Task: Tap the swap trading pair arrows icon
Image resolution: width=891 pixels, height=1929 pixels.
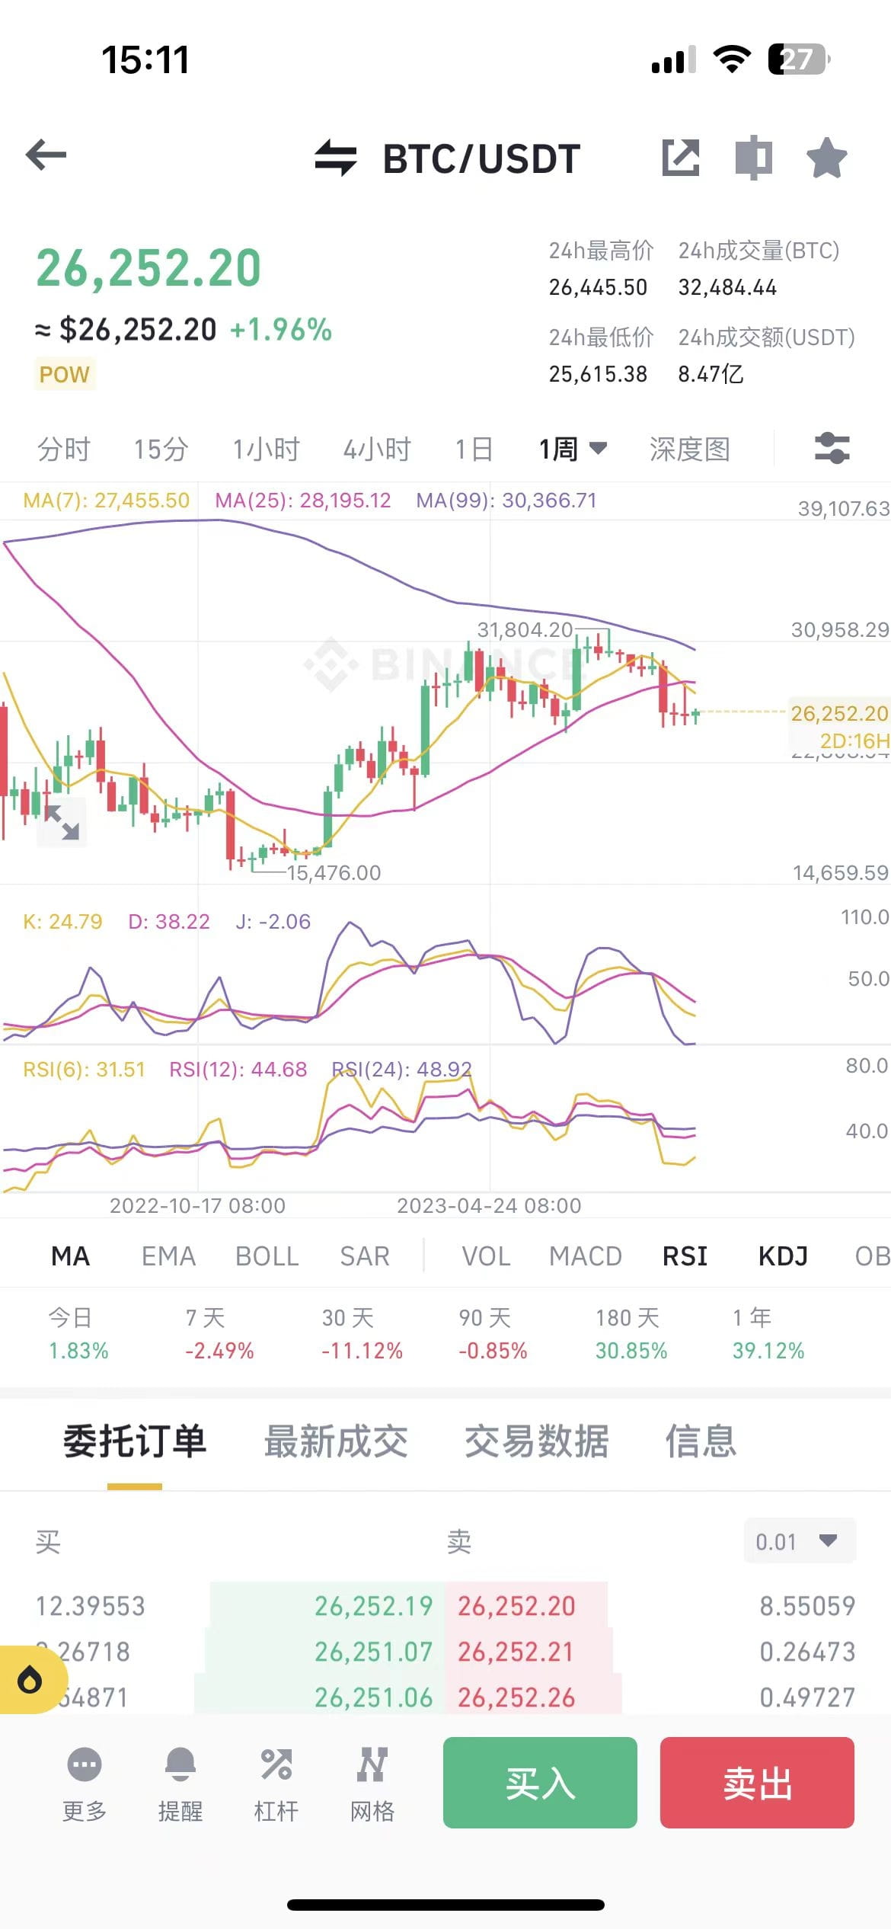Action: pyautogui.click(x=336, y=158)
